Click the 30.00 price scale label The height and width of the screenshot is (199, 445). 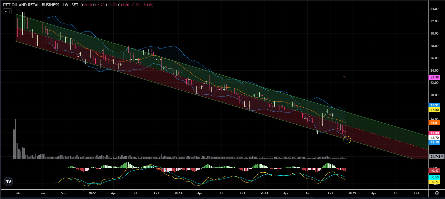[434, 33]
